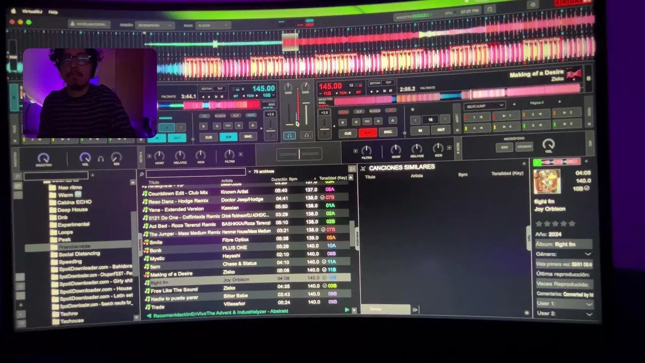
Task: Fast-forward the track on the right red deck
Action: [x=378, y=122]
